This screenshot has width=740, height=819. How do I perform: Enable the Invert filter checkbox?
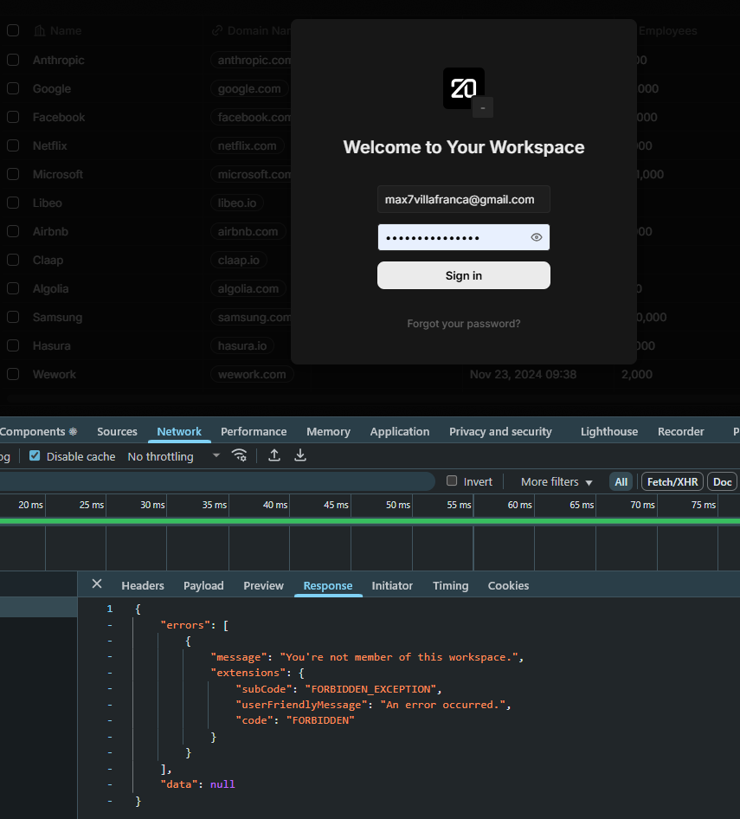click(452, 480)
